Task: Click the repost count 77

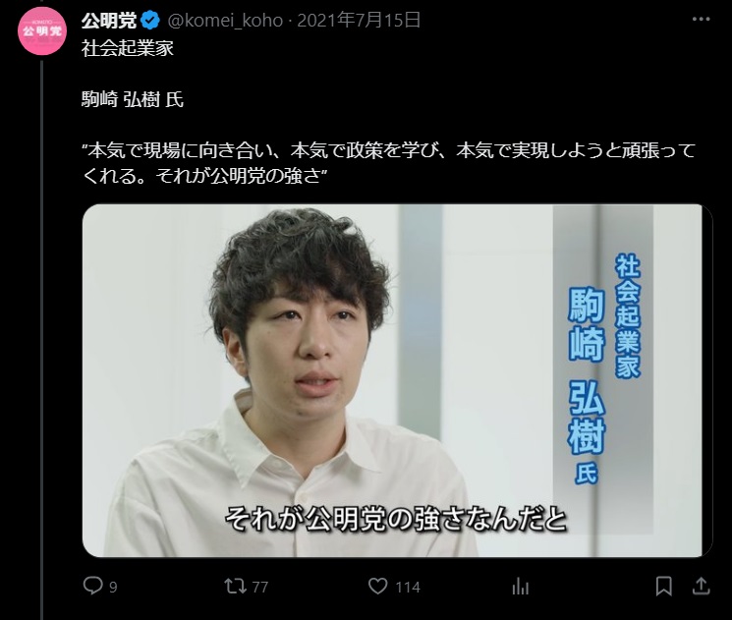Action: tap(260, 587)
